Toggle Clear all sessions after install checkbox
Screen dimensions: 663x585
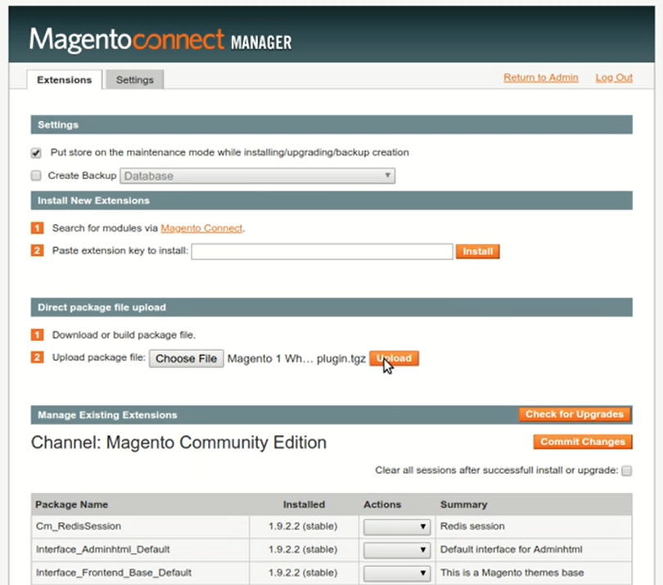627,470
